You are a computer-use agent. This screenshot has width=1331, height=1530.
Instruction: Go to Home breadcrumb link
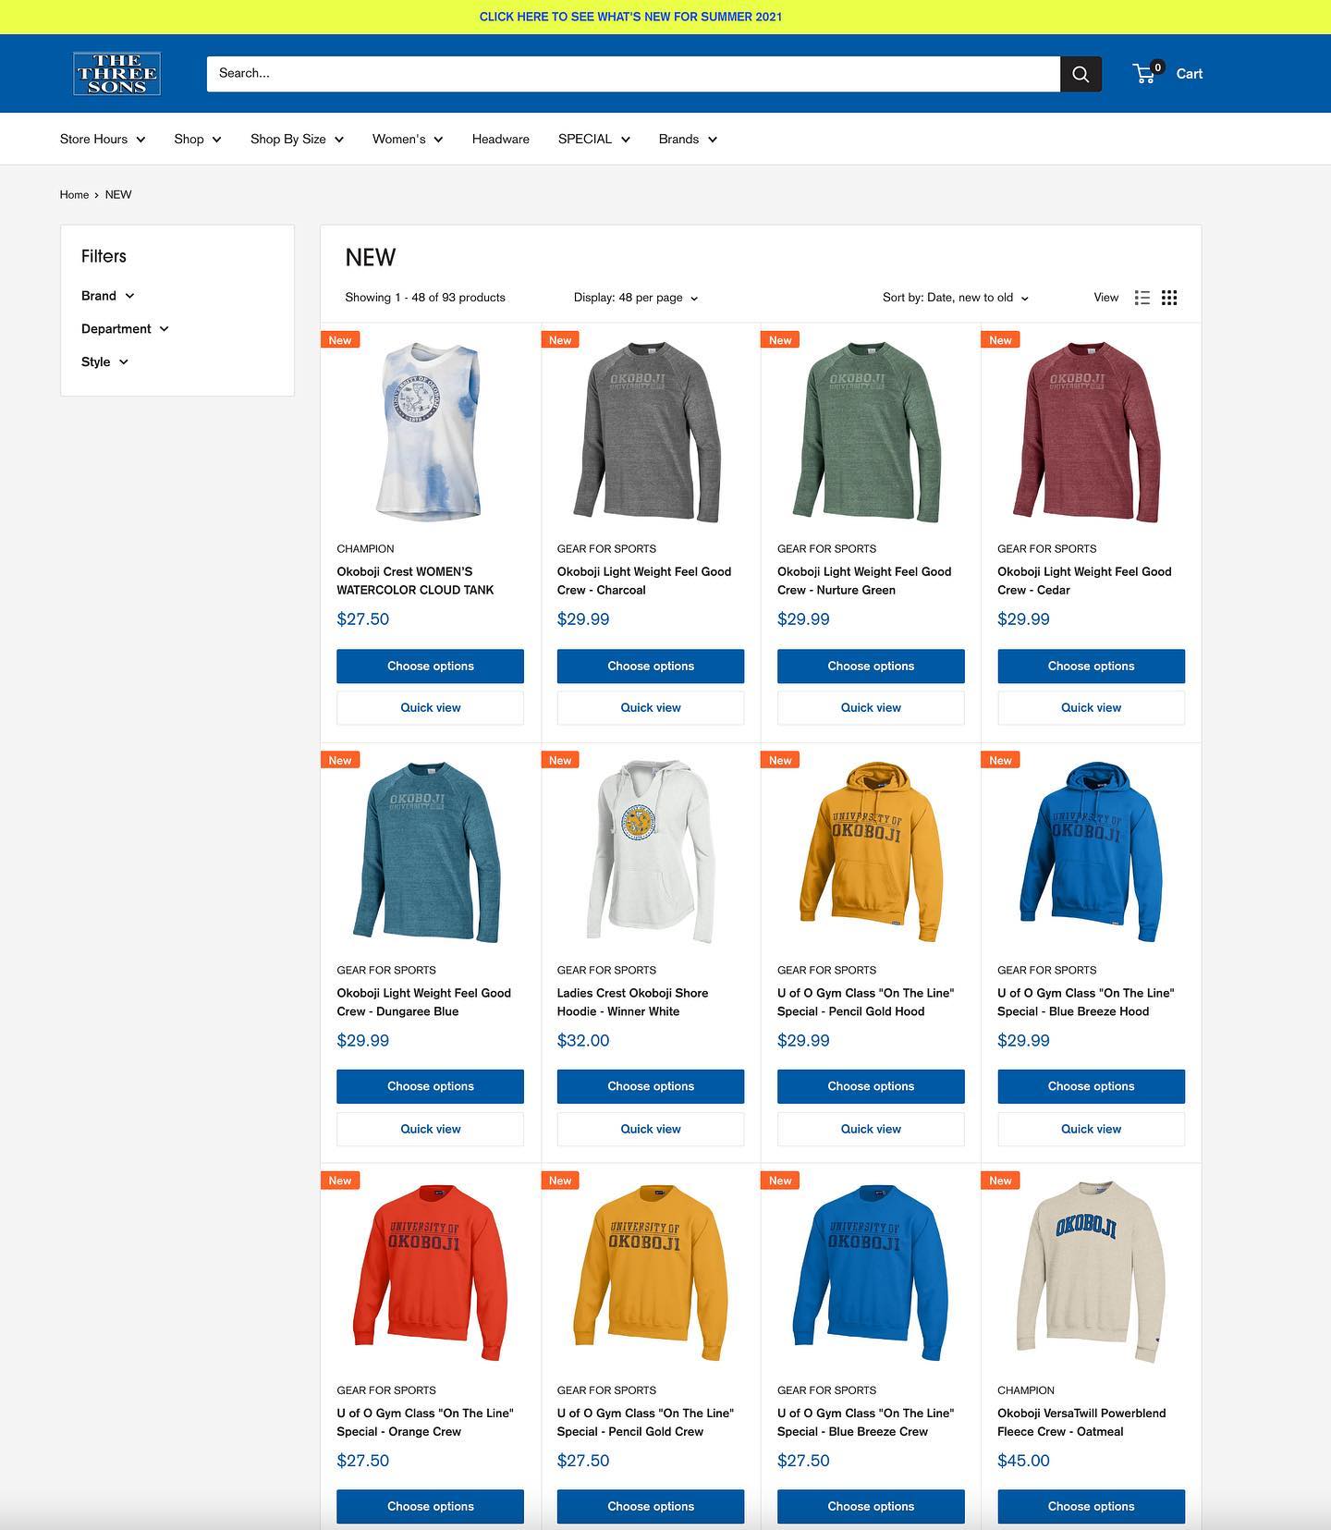(74, 195)
